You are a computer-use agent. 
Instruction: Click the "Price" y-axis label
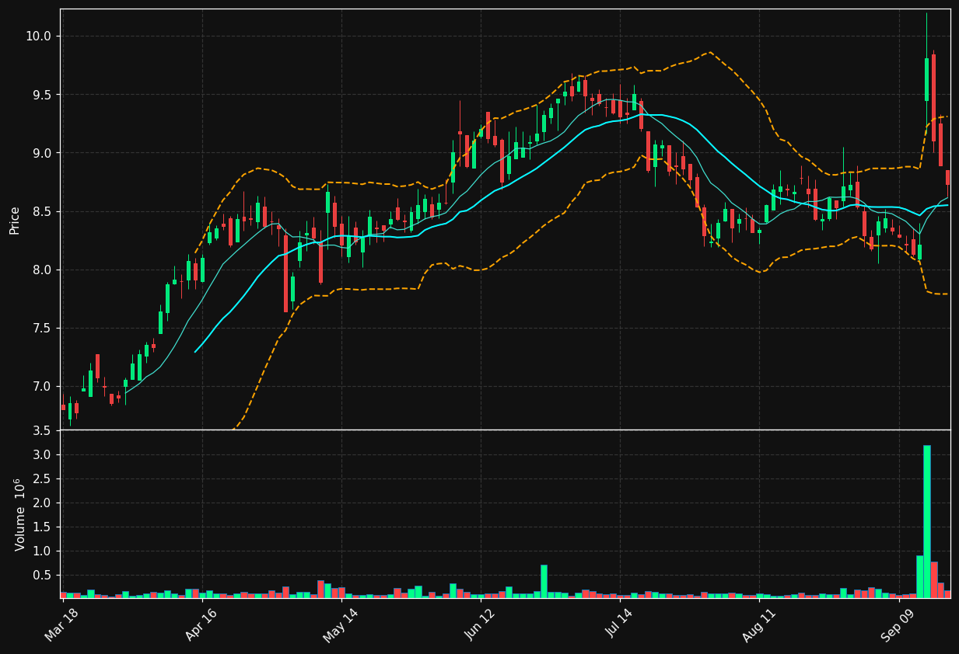click(15, 220)
